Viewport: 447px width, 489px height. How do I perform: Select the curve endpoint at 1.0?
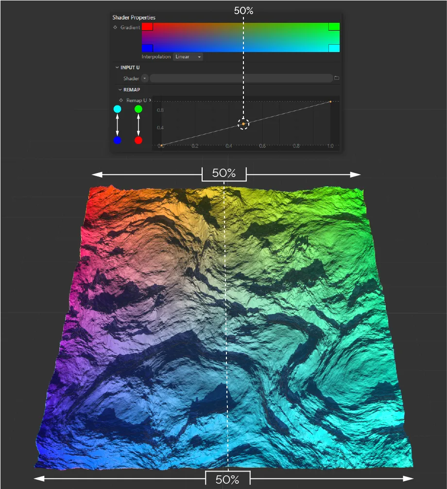pyautogui.click(x=331, y=102)
